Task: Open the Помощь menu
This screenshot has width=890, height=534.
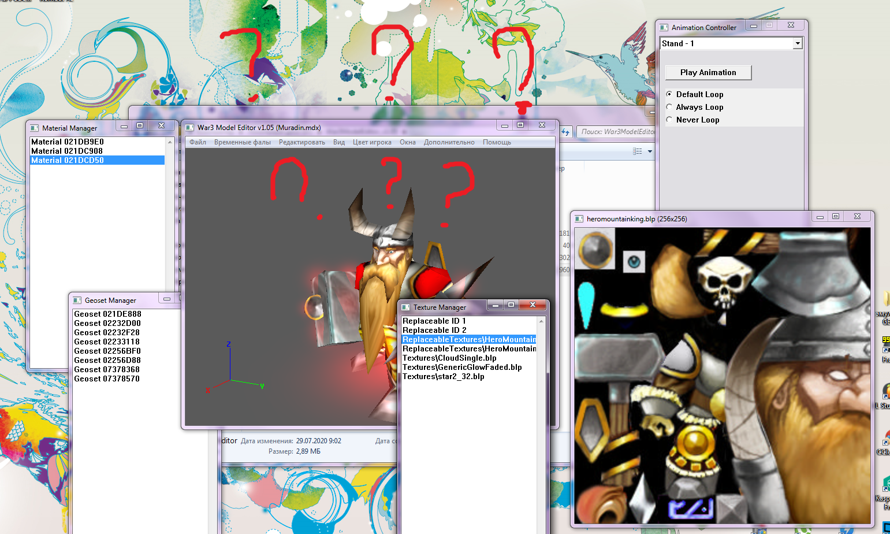Action: [497, 142]
